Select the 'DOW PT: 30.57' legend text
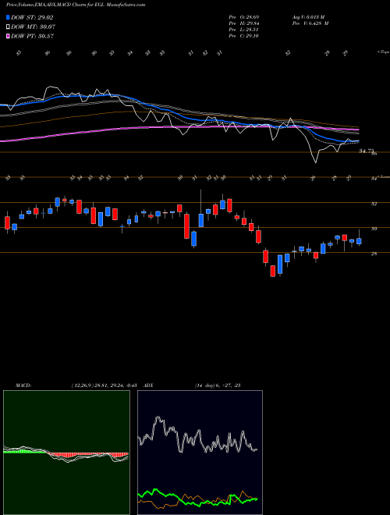Screen dimensions: 390x515 pyautogui.click(x=33, y=36)
